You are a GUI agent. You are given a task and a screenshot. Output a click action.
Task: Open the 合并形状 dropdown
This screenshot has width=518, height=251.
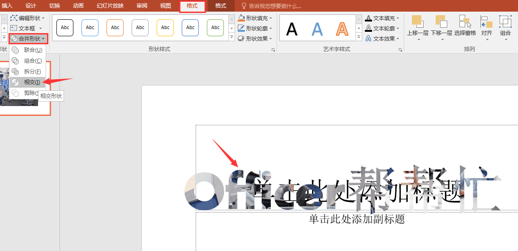pyautogui.click(x=28, y=38)
